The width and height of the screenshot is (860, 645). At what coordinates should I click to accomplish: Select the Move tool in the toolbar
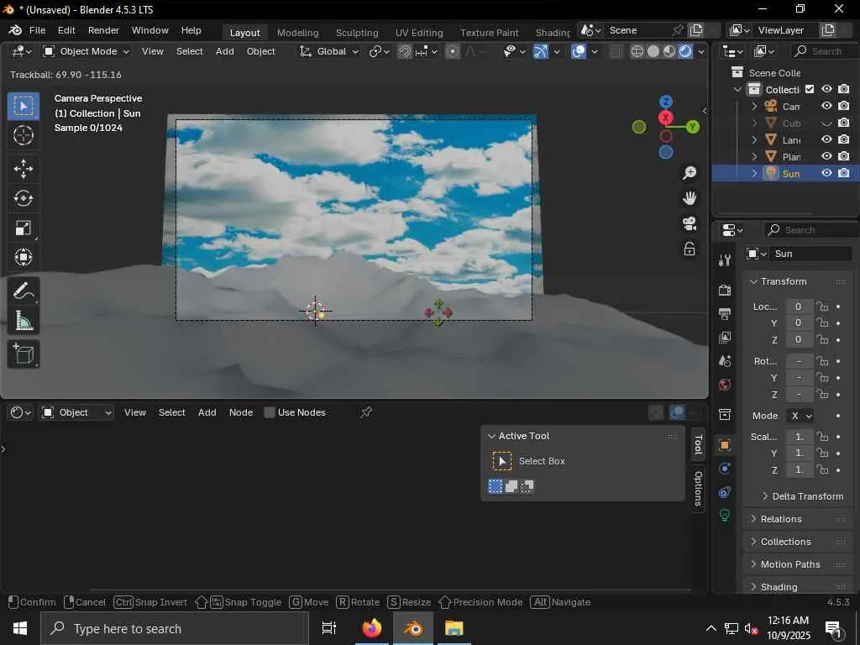point(24,168)
